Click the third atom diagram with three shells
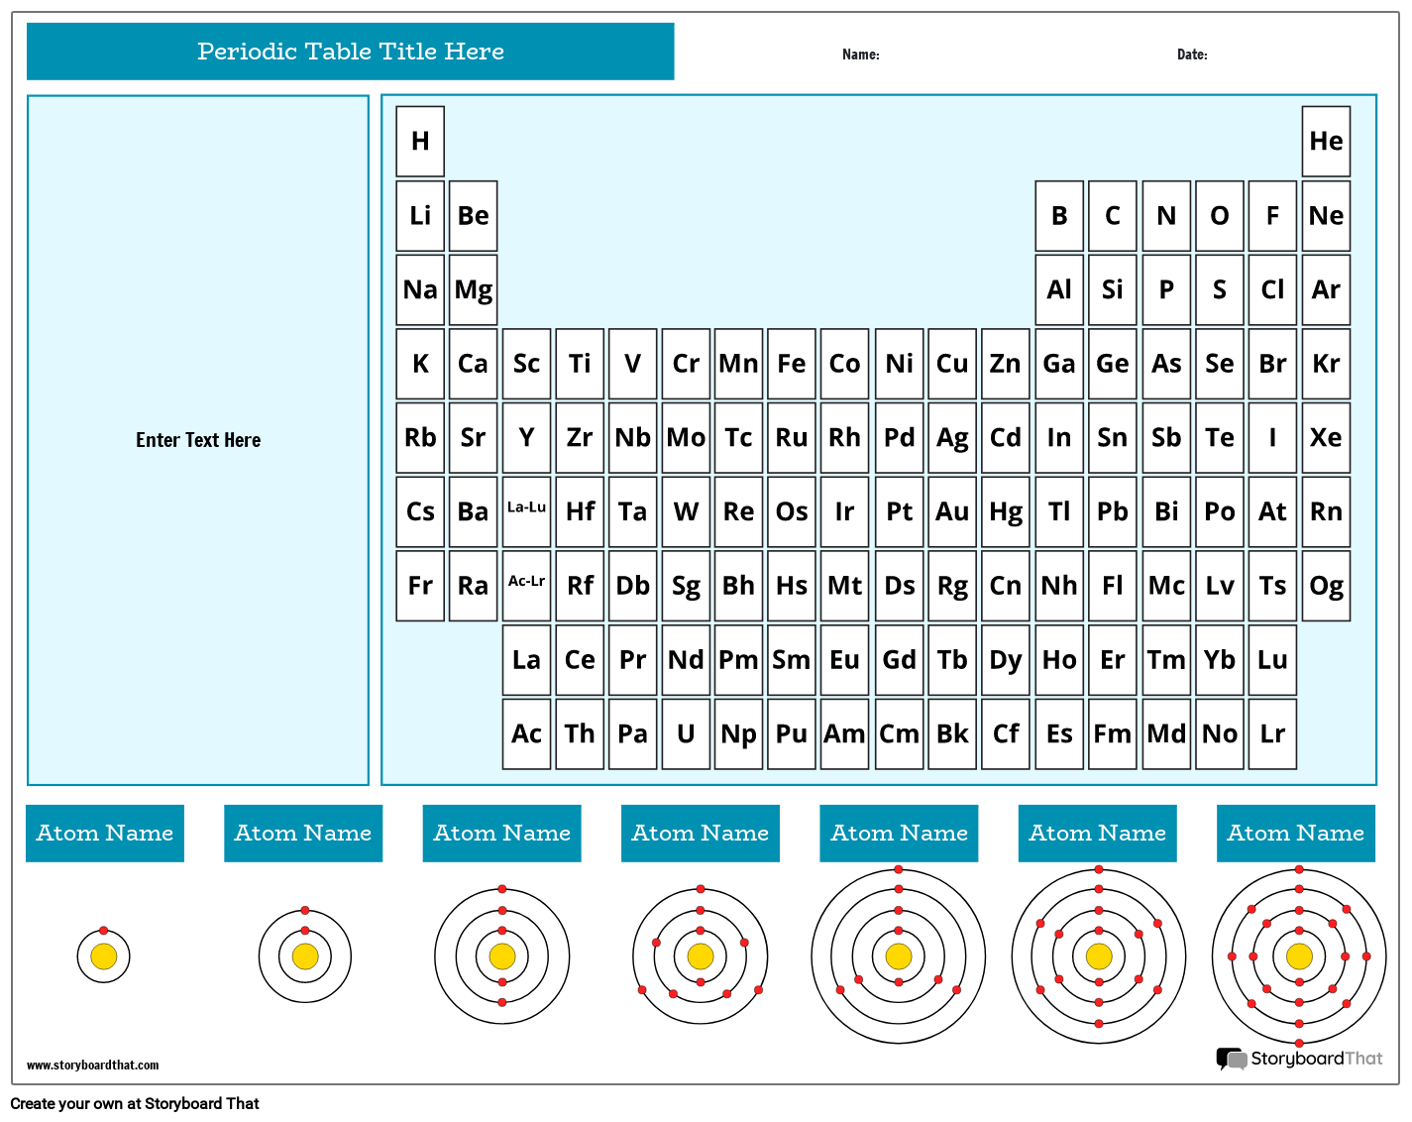This screenshot has width=1412, height=1122. (x=501, y=956)
